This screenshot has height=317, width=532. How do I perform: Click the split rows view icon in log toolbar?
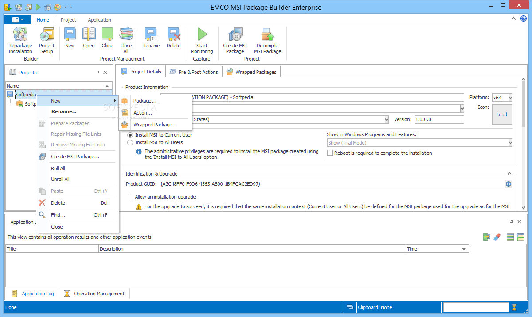click(520, 237)
